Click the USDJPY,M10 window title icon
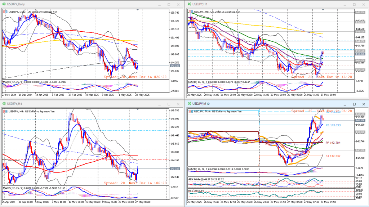Screen dimensions: 369x207 pos(190,104)
